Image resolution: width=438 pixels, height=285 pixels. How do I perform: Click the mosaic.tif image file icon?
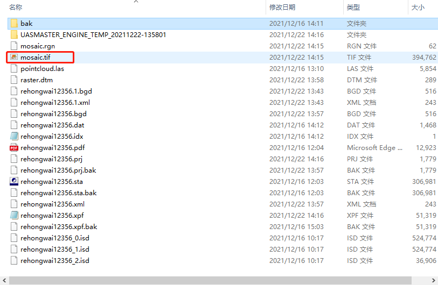(x=14, y=58)
